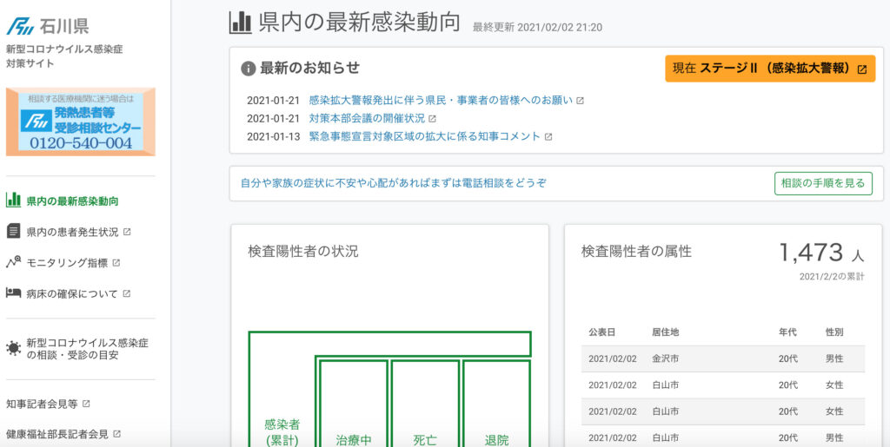Click bed icon beside 病床の確保について
Screen dimensions: 890x447
[13, 293]
